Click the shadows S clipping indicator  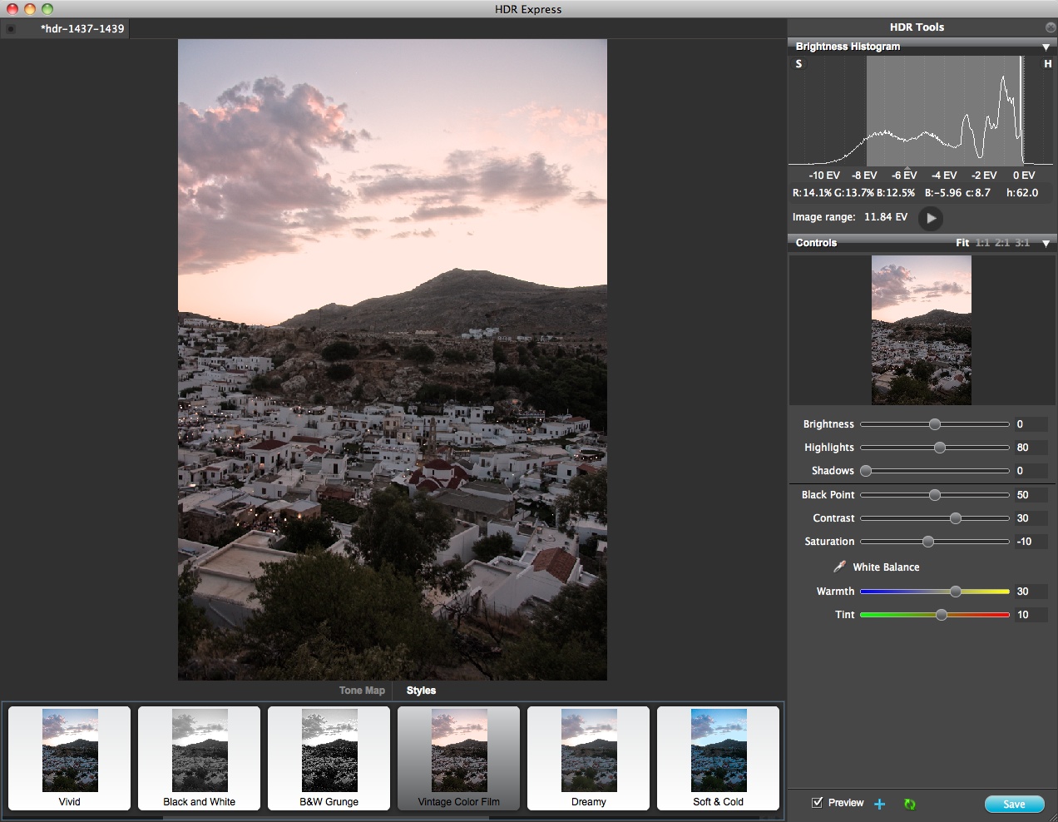coord(798,64)
